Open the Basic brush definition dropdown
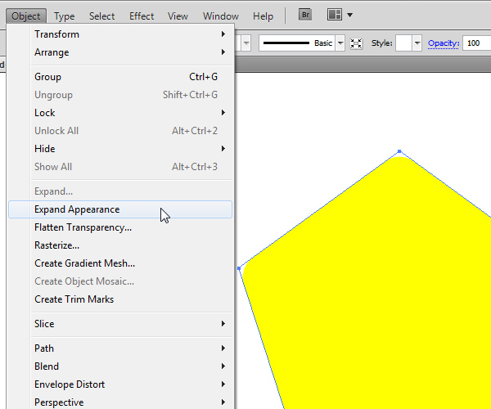The height and width of the screenshot is (409, 491). point(340,43)
